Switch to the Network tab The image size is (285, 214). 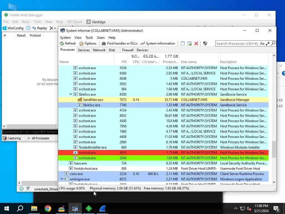pyautogui.click(x=99, y=50)
